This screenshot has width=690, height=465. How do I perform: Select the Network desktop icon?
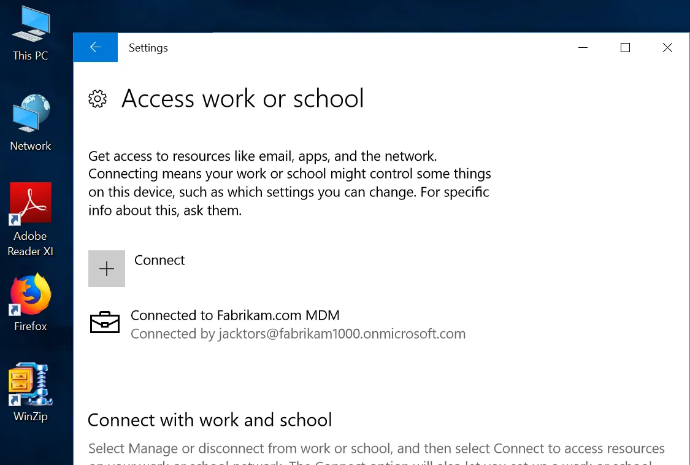pos(31,123)
